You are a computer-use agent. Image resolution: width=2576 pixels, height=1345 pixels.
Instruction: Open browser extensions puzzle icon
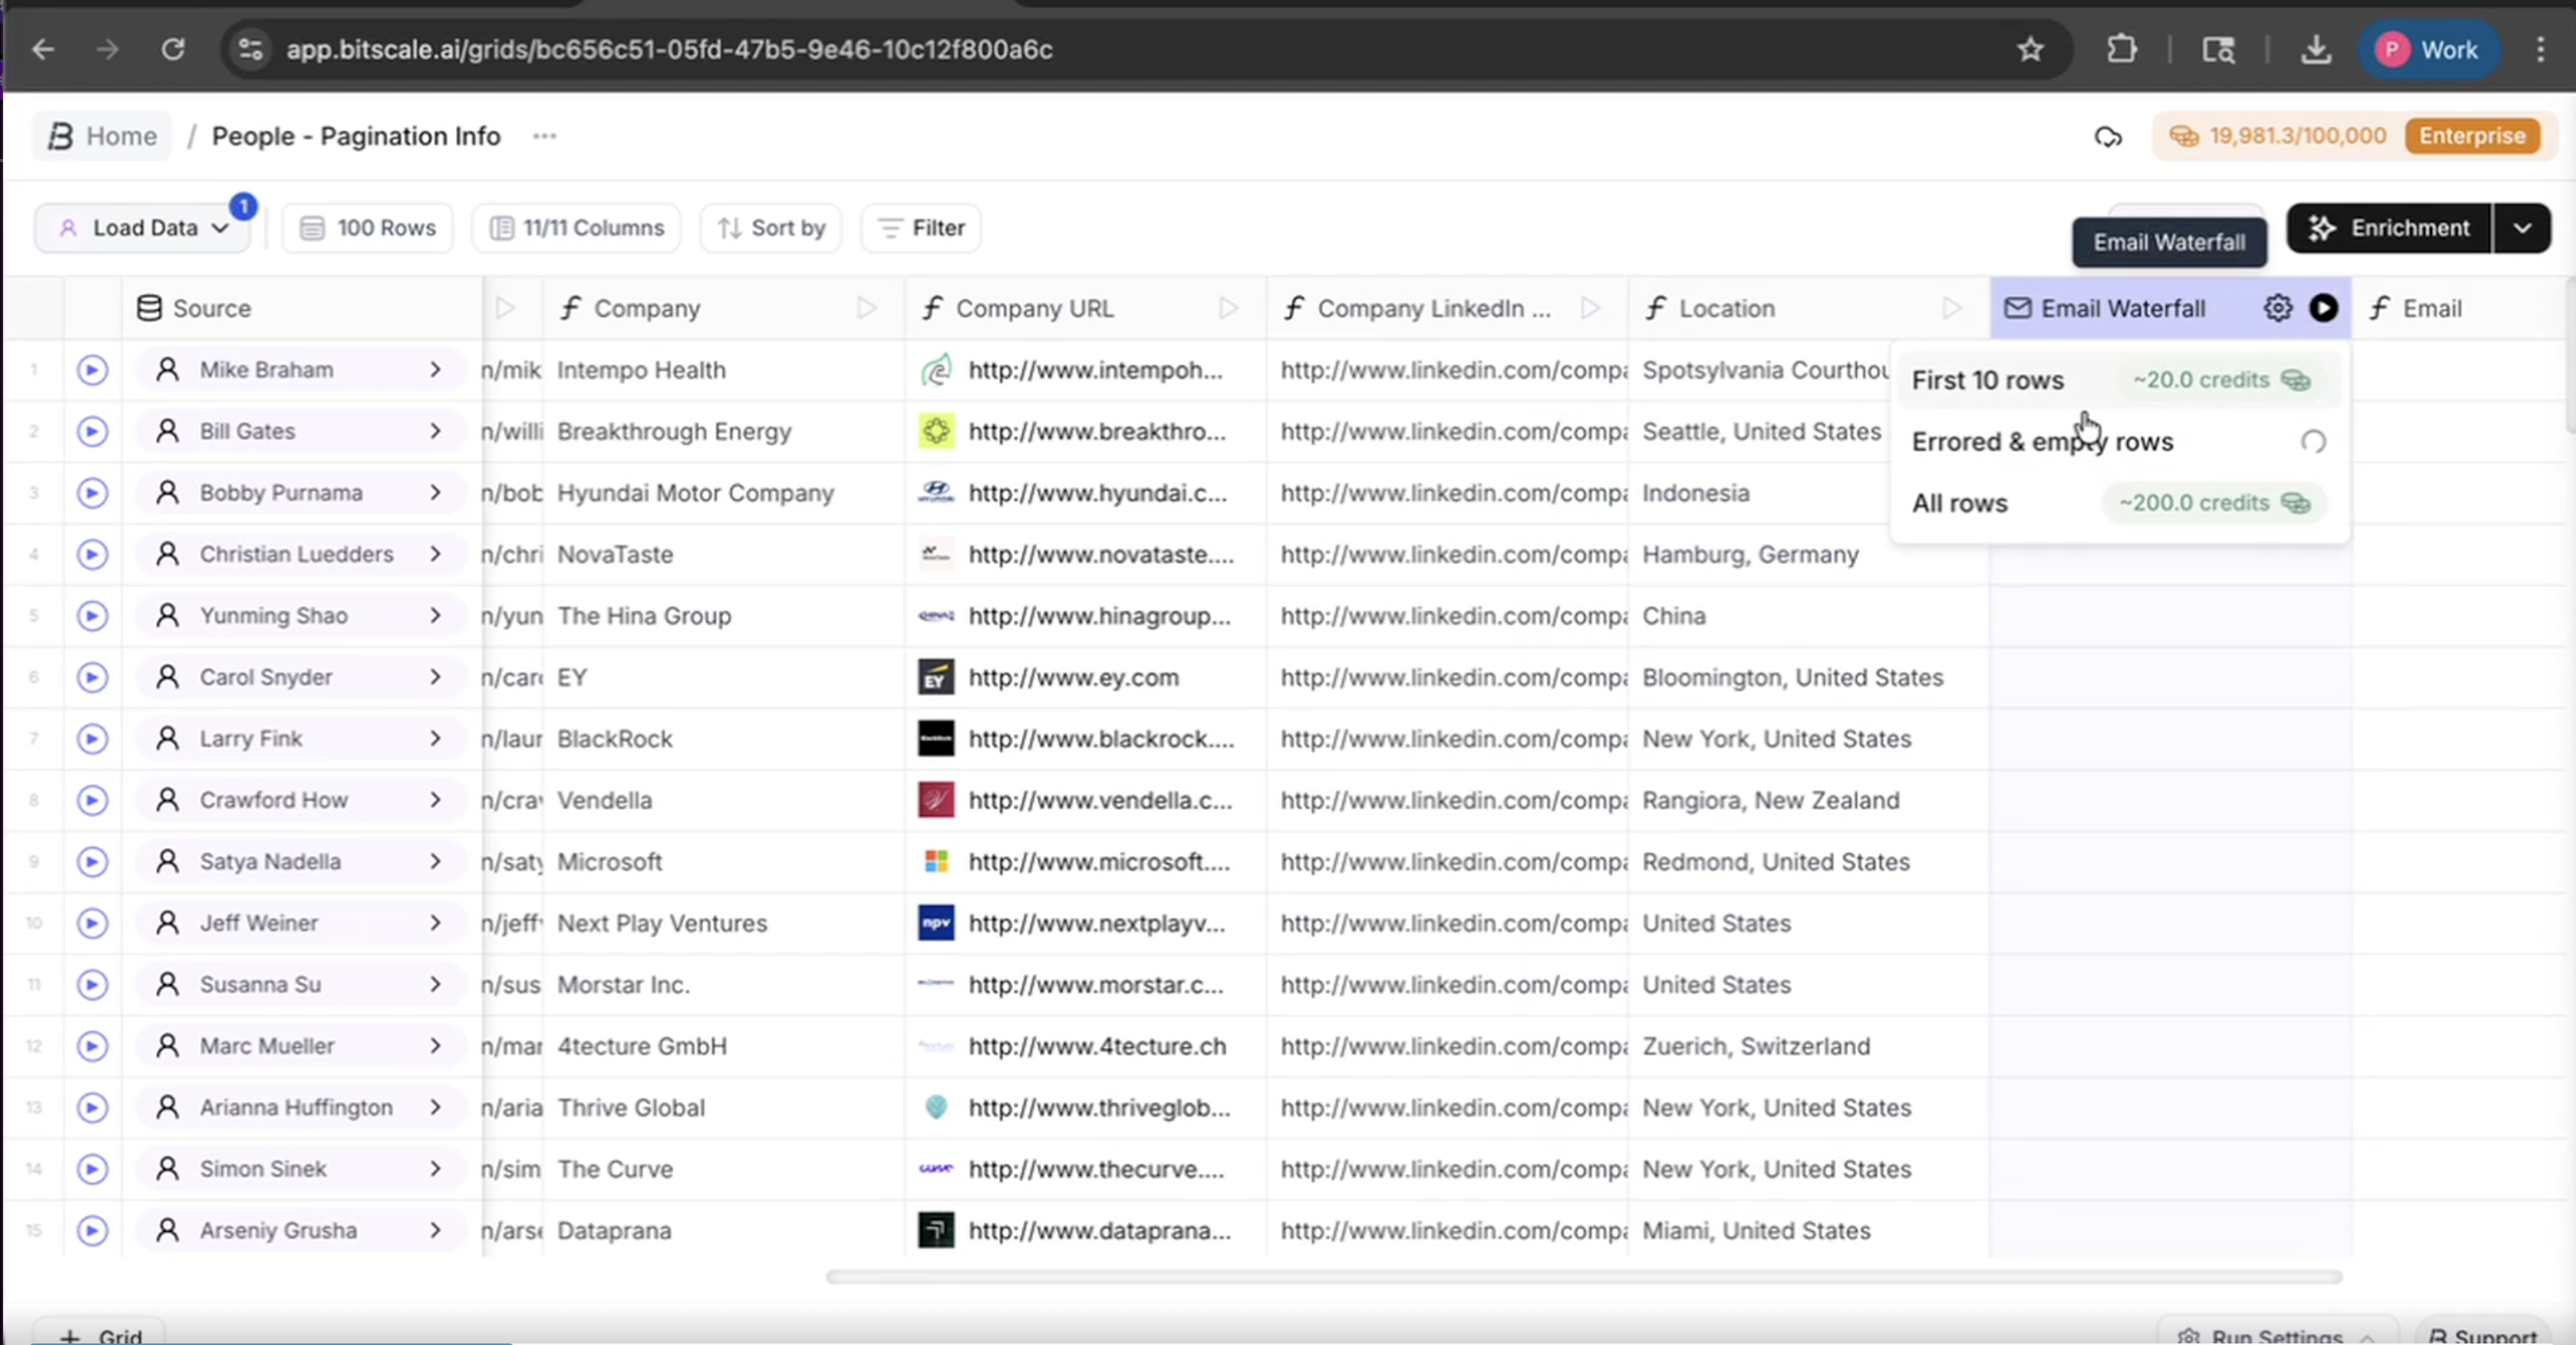click(2121, 49)
